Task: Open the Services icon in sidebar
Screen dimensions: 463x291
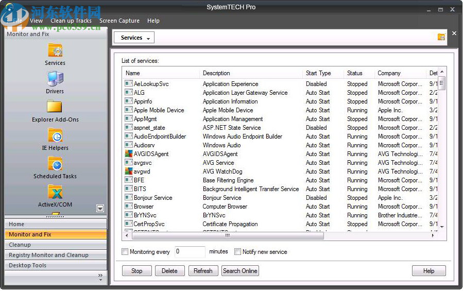Action: pyautogui.click(x=55, y=50)
